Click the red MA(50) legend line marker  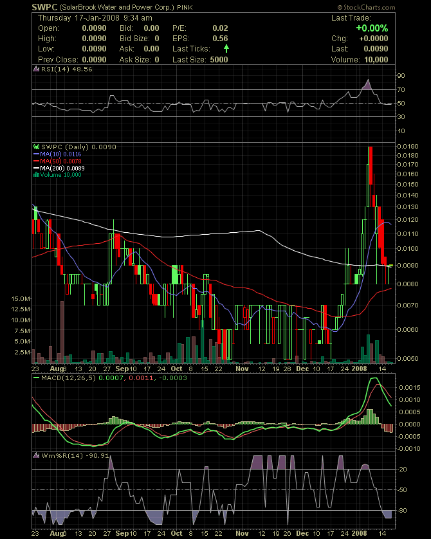pyautogui.click(x=36, y=161)
